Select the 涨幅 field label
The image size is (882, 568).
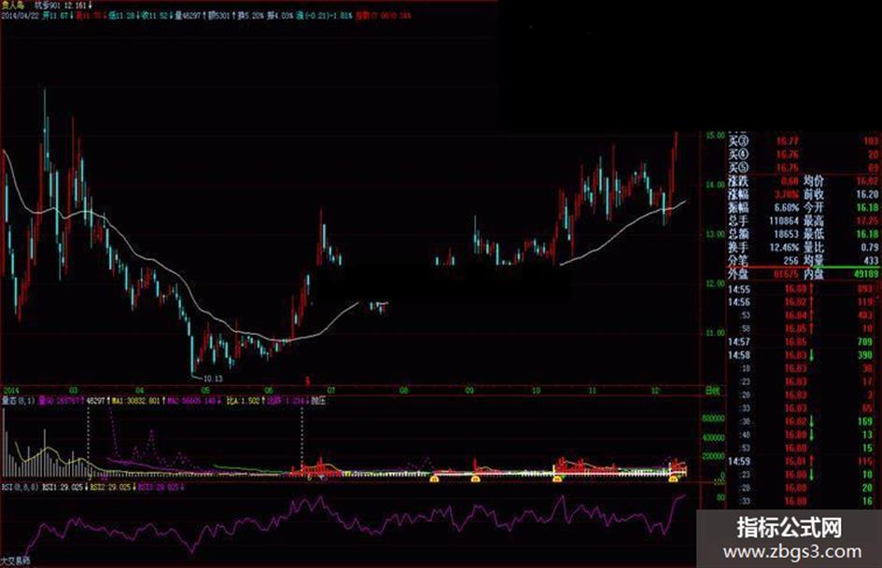(738, 195)
